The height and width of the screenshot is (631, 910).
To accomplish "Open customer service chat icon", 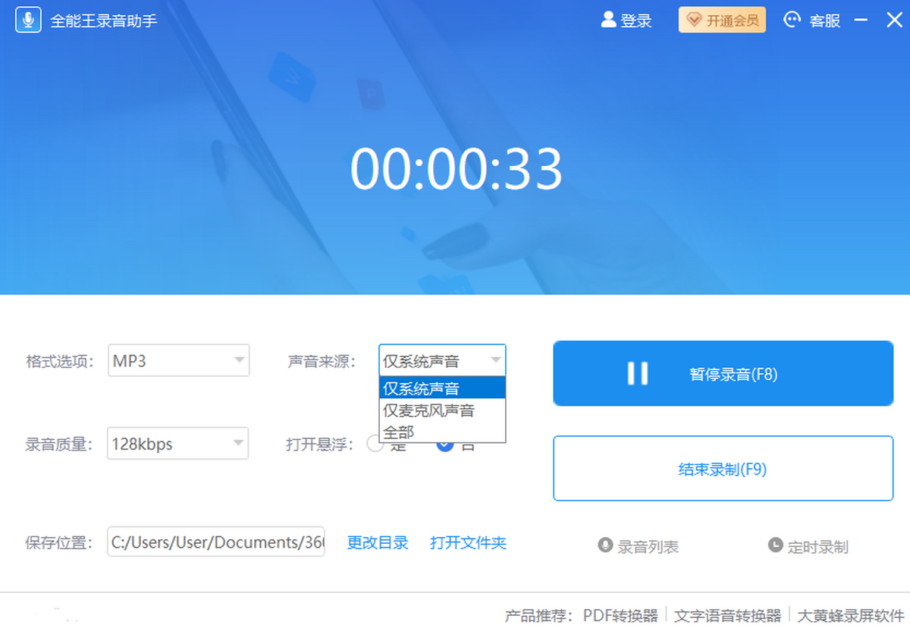I will click(792, 20).
